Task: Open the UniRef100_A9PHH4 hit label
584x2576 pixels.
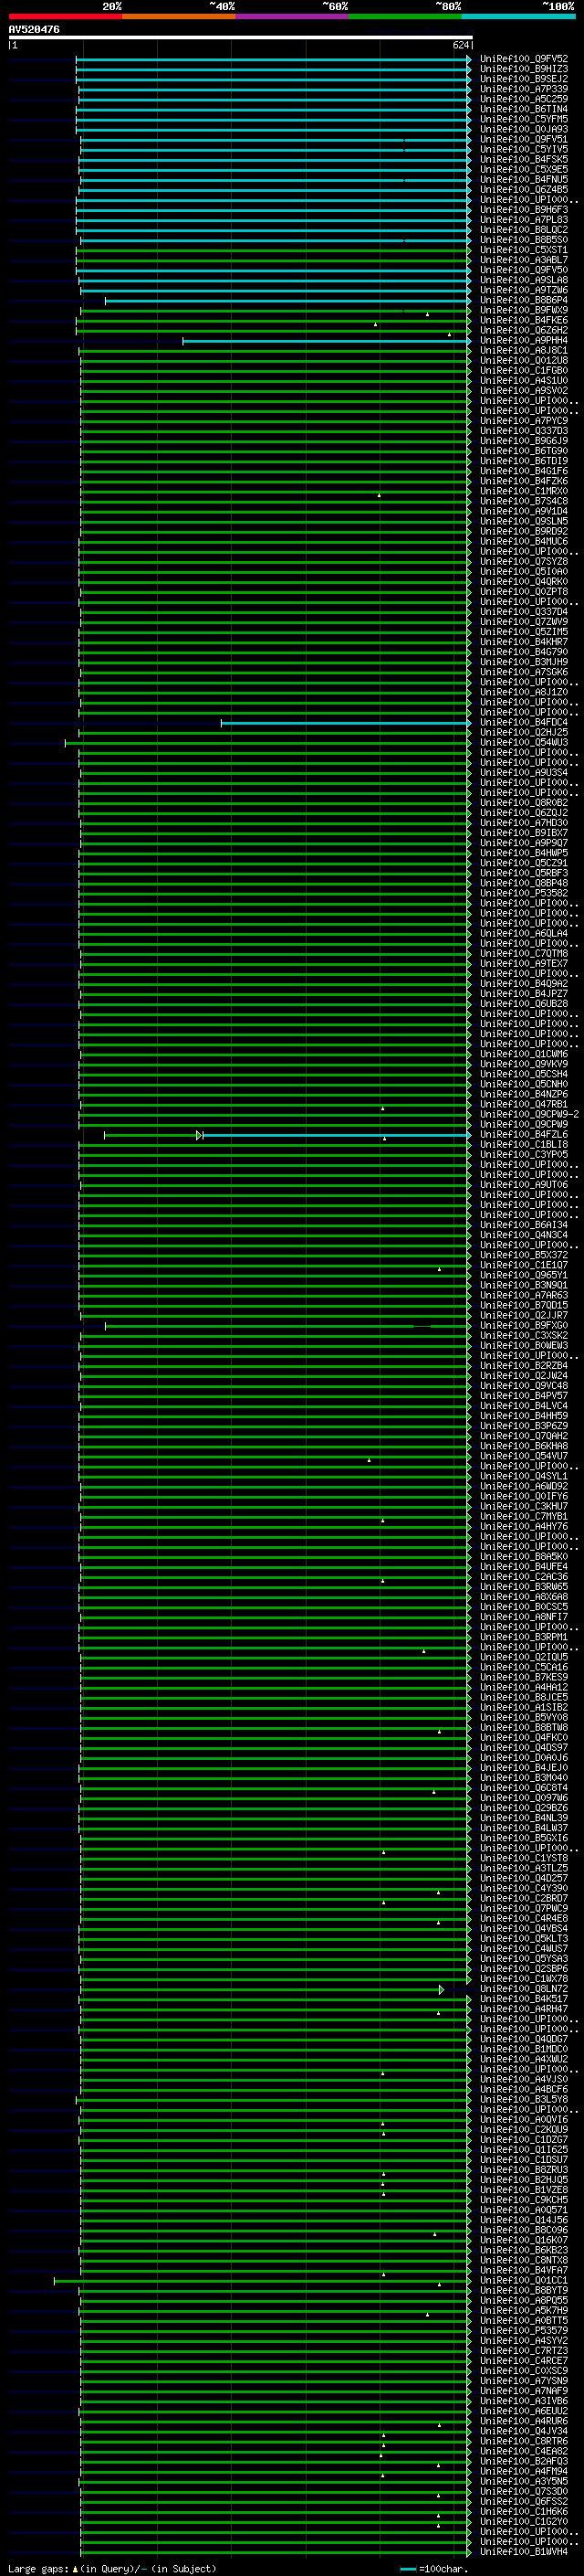Action: 524,341
